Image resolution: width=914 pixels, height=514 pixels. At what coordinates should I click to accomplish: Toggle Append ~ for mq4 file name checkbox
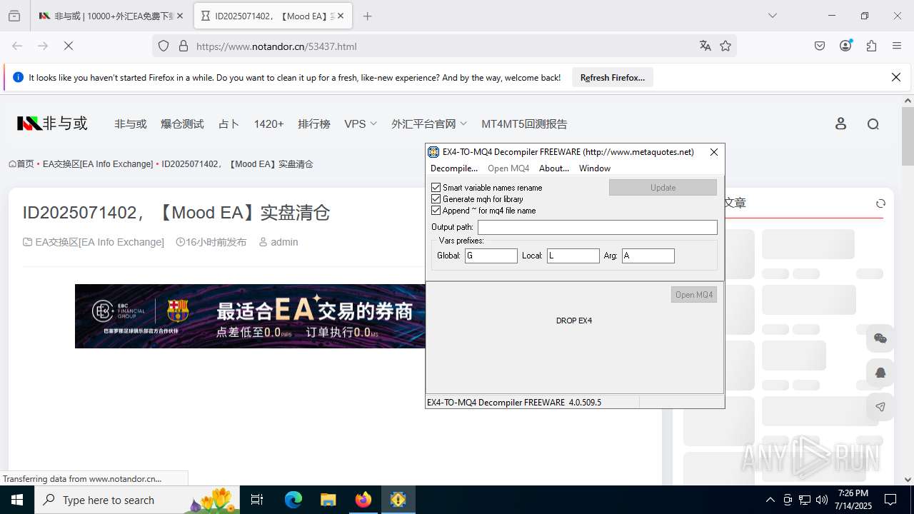click(436, 210)
